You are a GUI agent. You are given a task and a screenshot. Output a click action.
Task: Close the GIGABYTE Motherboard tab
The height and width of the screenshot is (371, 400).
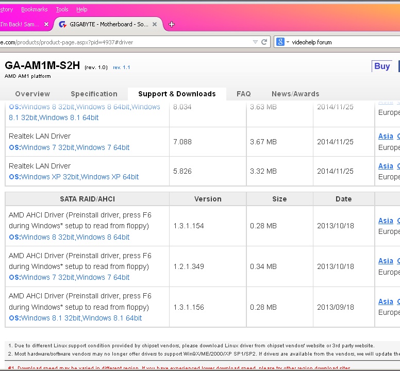coord(155,24)
